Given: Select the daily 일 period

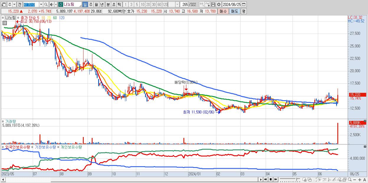Looking at the screenshot, I should (x=85, y=4).
